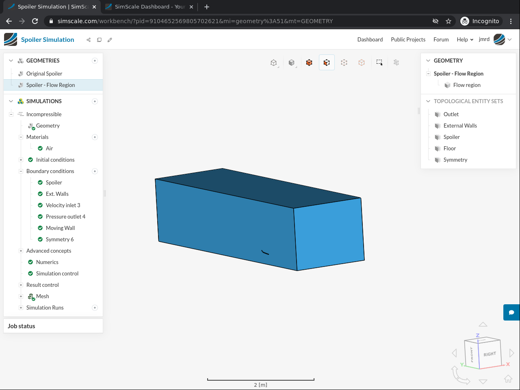Open the Help dropdown menu
The width and height of the screenshot is (520, 390).
[465, 39]
